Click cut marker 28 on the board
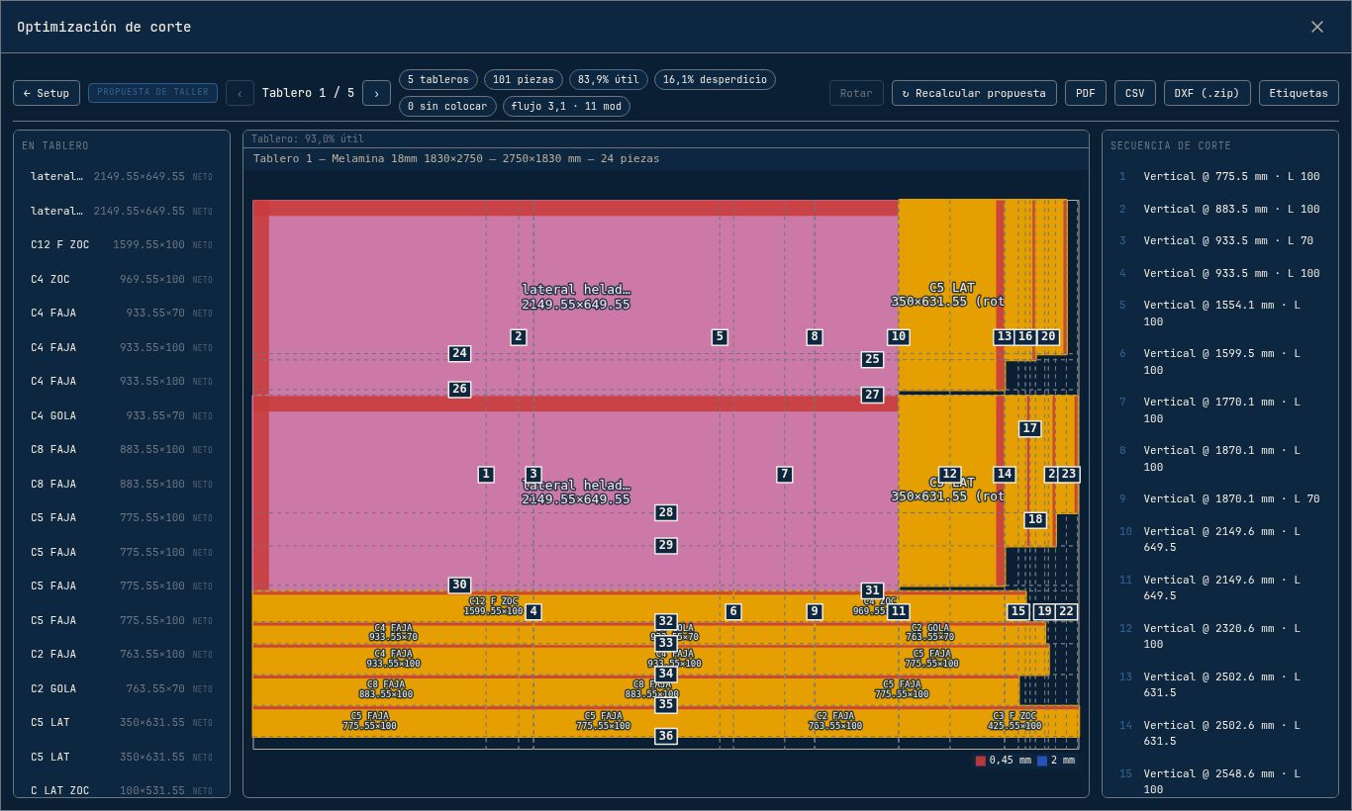Viewport: 1352px width, 811px height. click(x=666, y=512)
